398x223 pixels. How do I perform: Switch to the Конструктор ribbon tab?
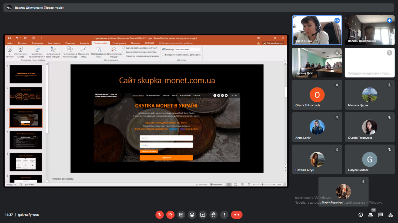[x=54, y=43]
